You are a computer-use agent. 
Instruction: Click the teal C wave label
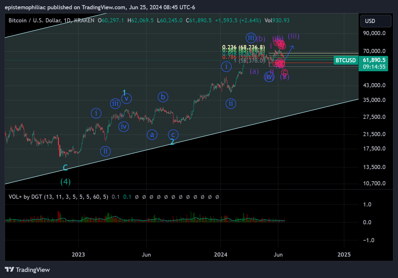tap(65, 167)
